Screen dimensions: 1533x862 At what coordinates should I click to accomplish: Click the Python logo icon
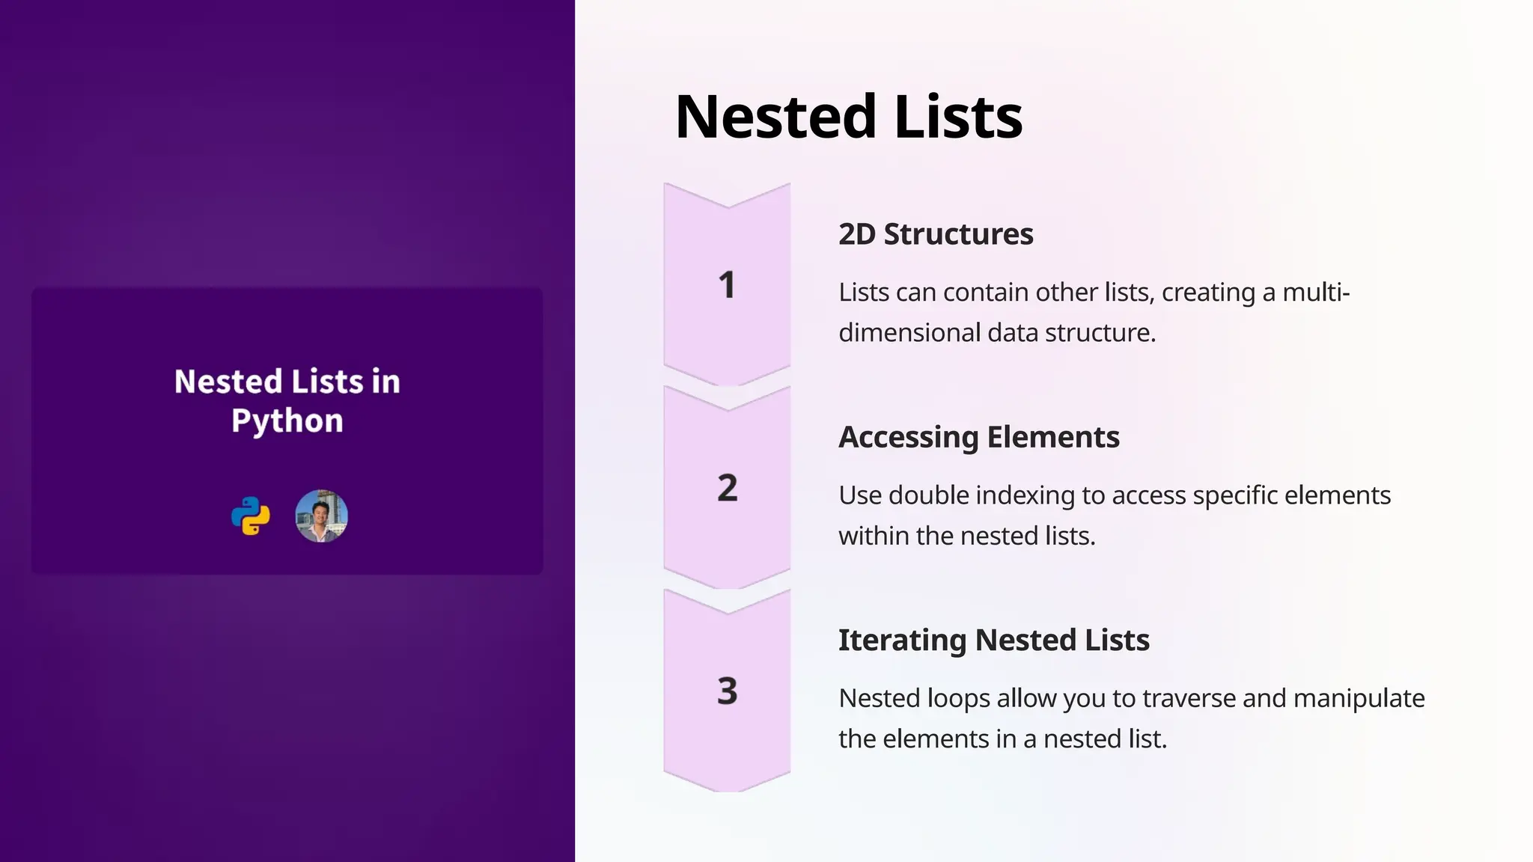[x=250, y=516]
